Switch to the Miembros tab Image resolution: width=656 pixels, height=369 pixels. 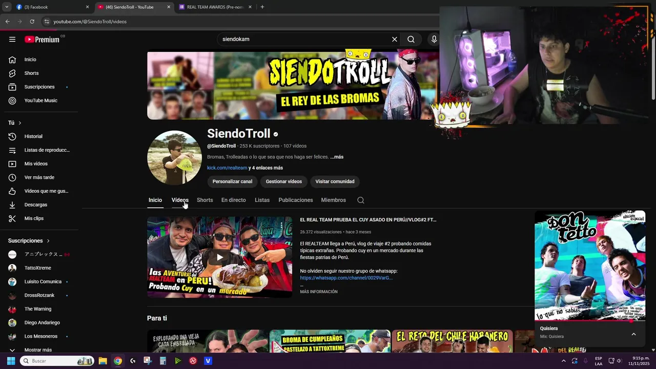tap(334, 200)
